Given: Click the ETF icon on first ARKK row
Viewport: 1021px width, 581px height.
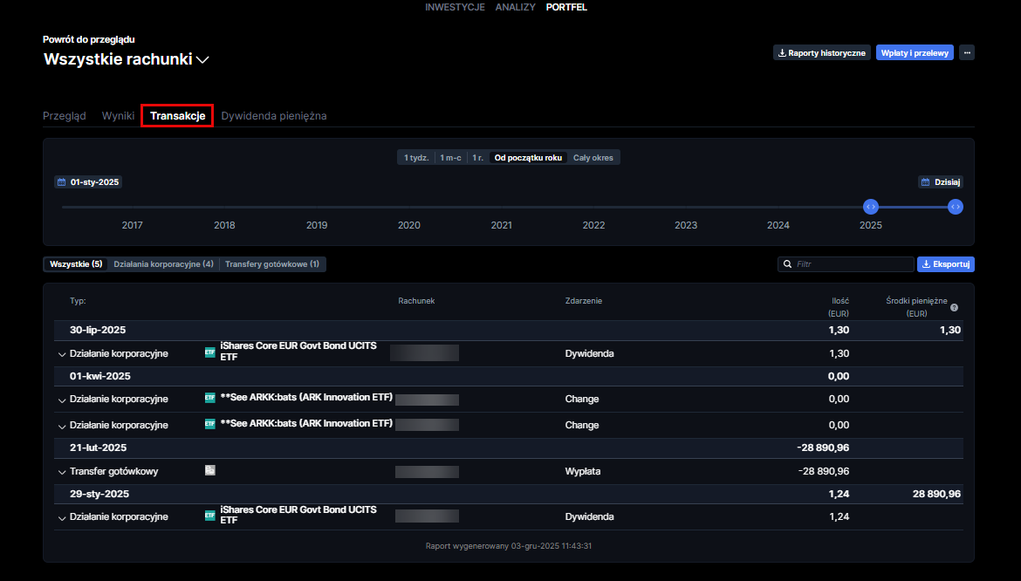Looking at the screenshot, I should pos(209,398).
